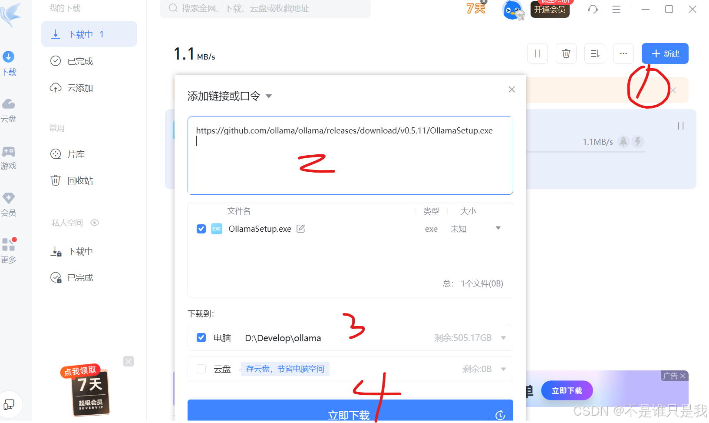Click the 存云盘，节省电脑空间 link

pos(285,369)
